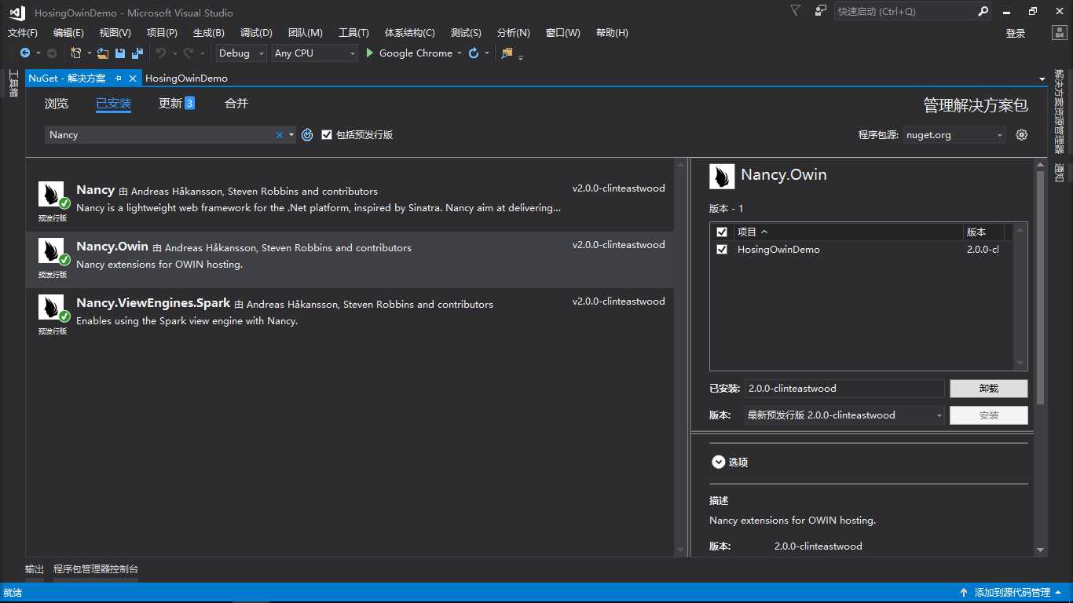
Task: Click the account avatar icon
Action: tap(1060, 33)
